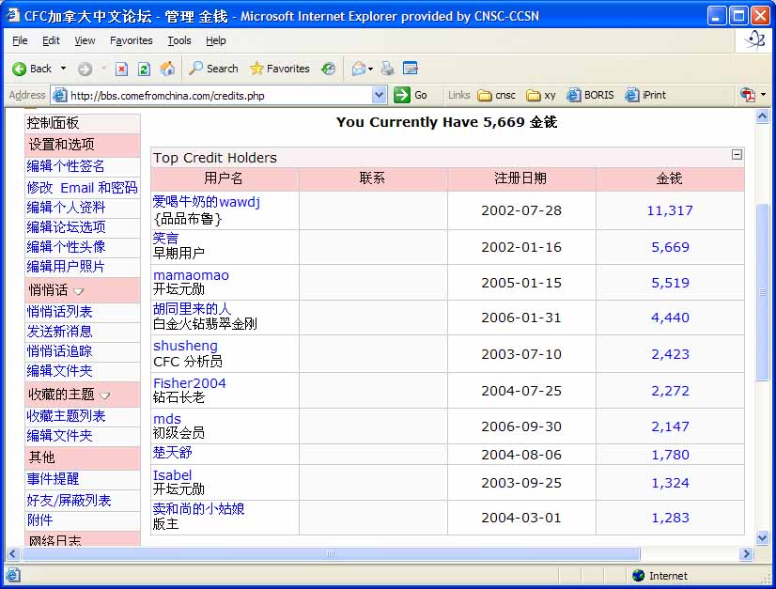The width and height of the screenshot is (776, 589).
Task: Open the View menu
Action: 85,40
